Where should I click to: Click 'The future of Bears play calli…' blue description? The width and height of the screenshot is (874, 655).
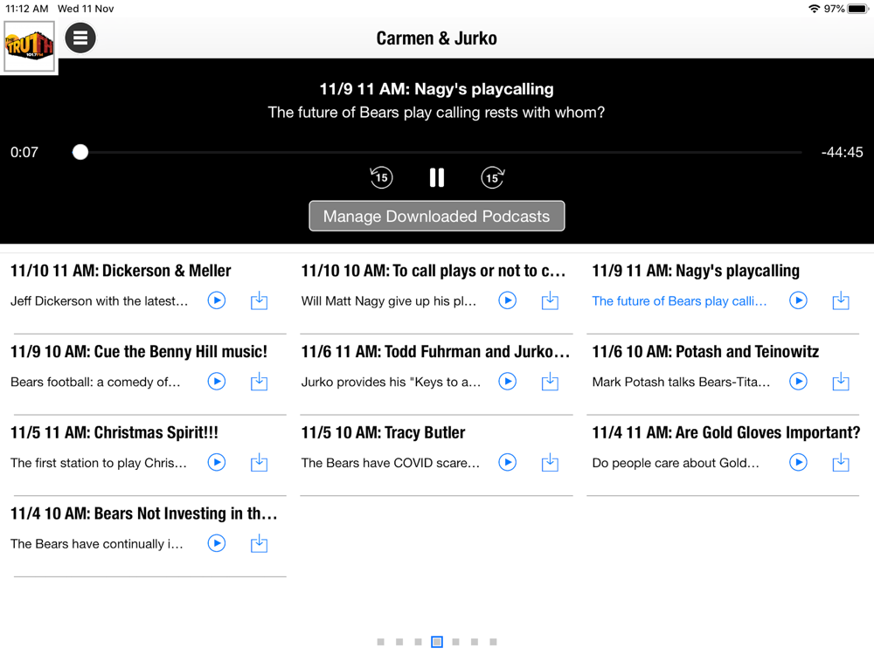(x=679, y=300)
